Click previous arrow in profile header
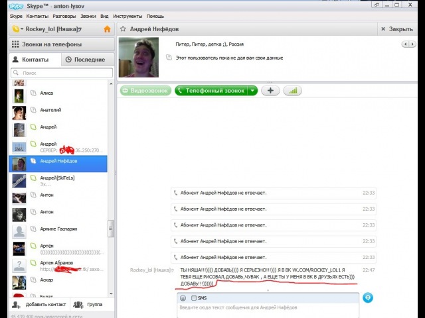This screenshot has width=425, height=318. [x=405, y=44]
